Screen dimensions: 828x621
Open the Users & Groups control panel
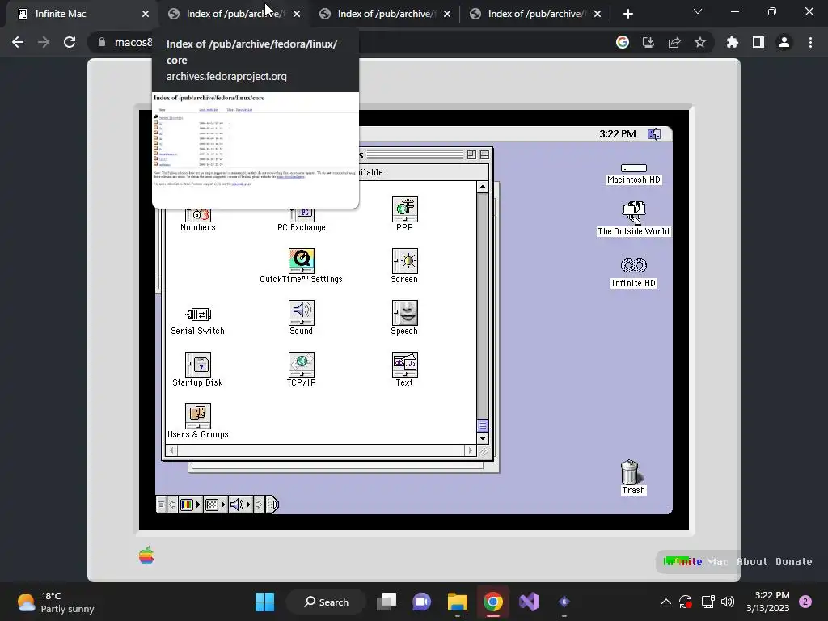point(198,420)
